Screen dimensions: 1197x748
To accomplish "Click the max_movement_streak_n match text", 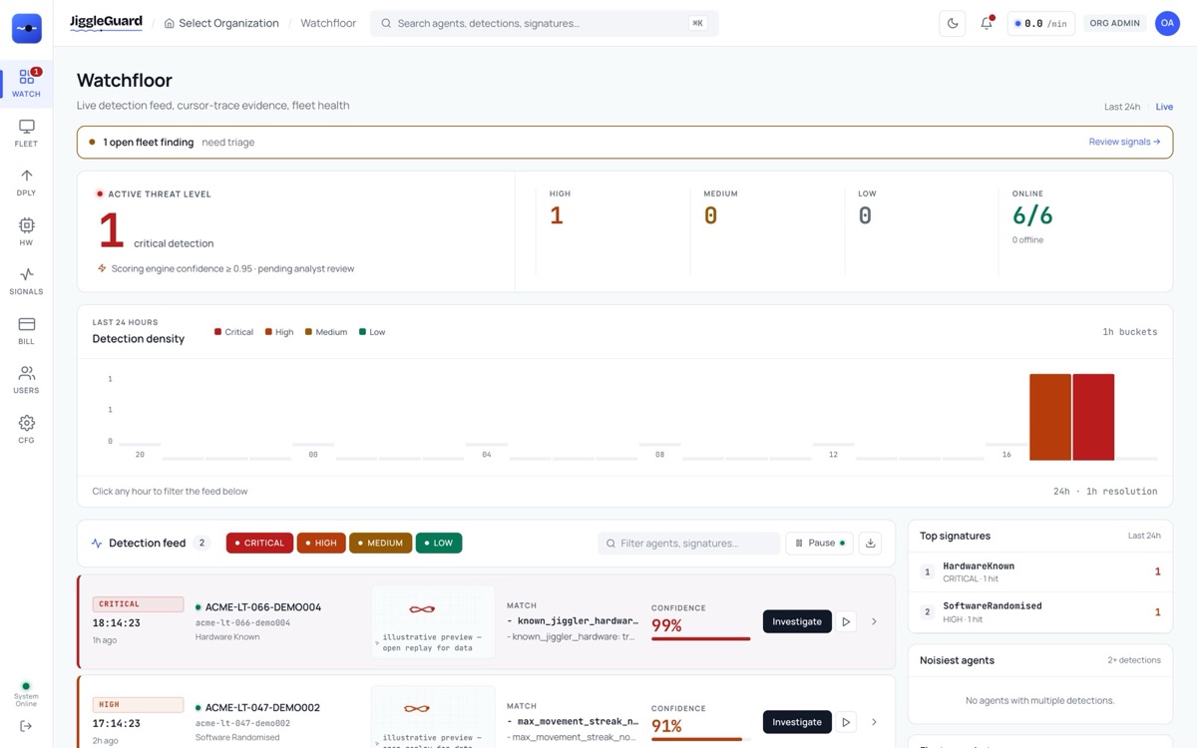I will [574, 721].
